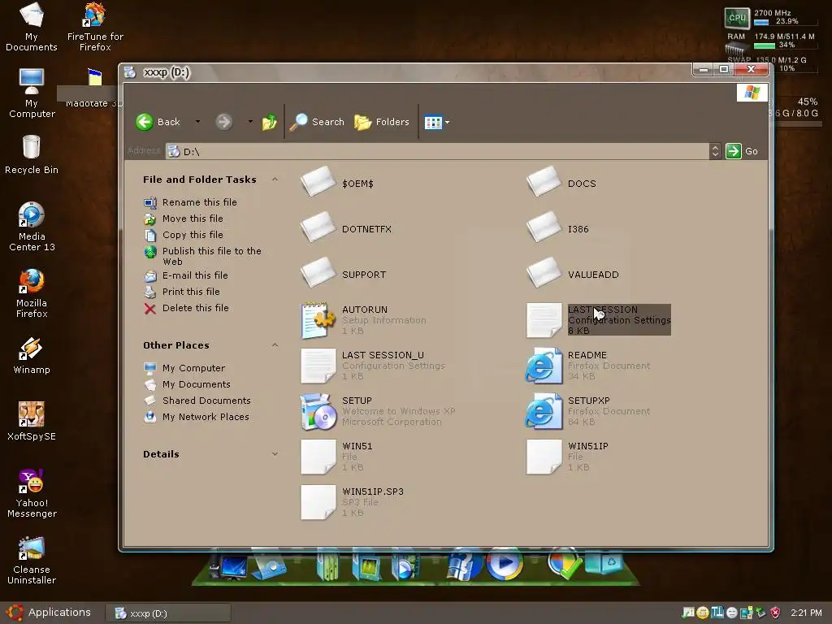This screenshot has width=832, height=624.
Task: Select the WIN51 file
Action: point(337,457)
